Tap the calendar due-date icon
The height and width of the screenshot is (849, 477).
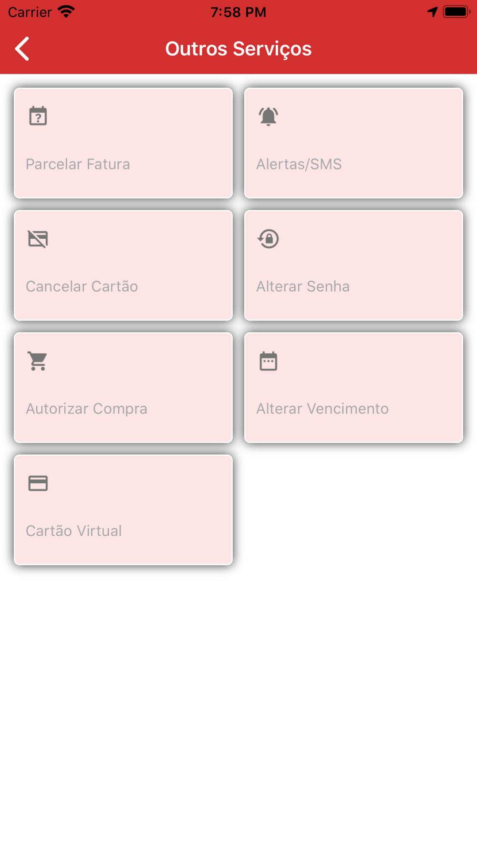(x=268, y=361)
